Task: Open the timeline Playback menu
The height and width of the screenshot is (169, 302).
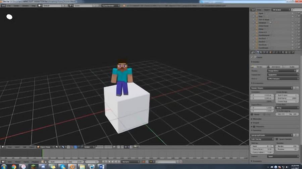Action: [35, 162]
